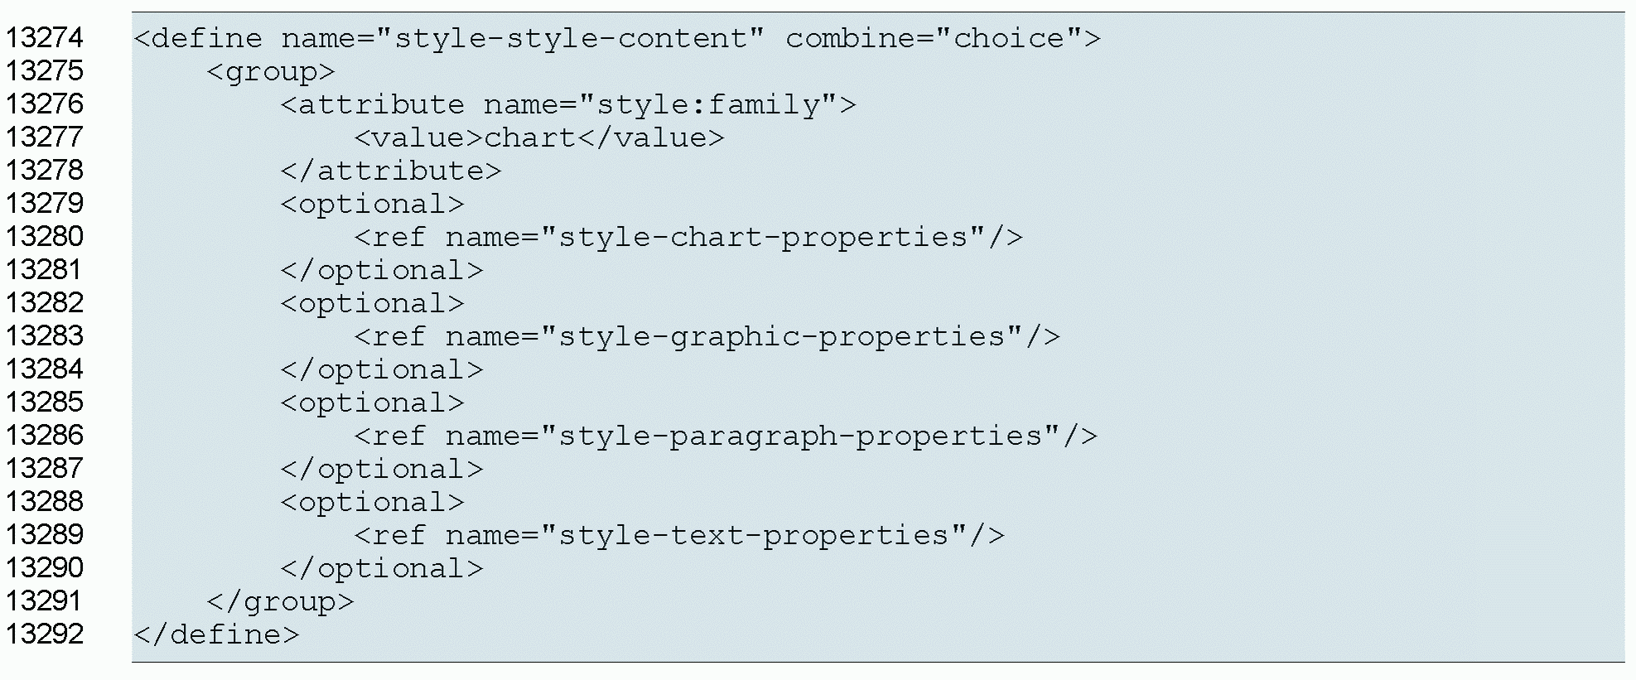This screenshot has height=680, width=1636.
Task: Click the optional tag on line 13282
Action: pyautogui.click(x=372, y=303)
